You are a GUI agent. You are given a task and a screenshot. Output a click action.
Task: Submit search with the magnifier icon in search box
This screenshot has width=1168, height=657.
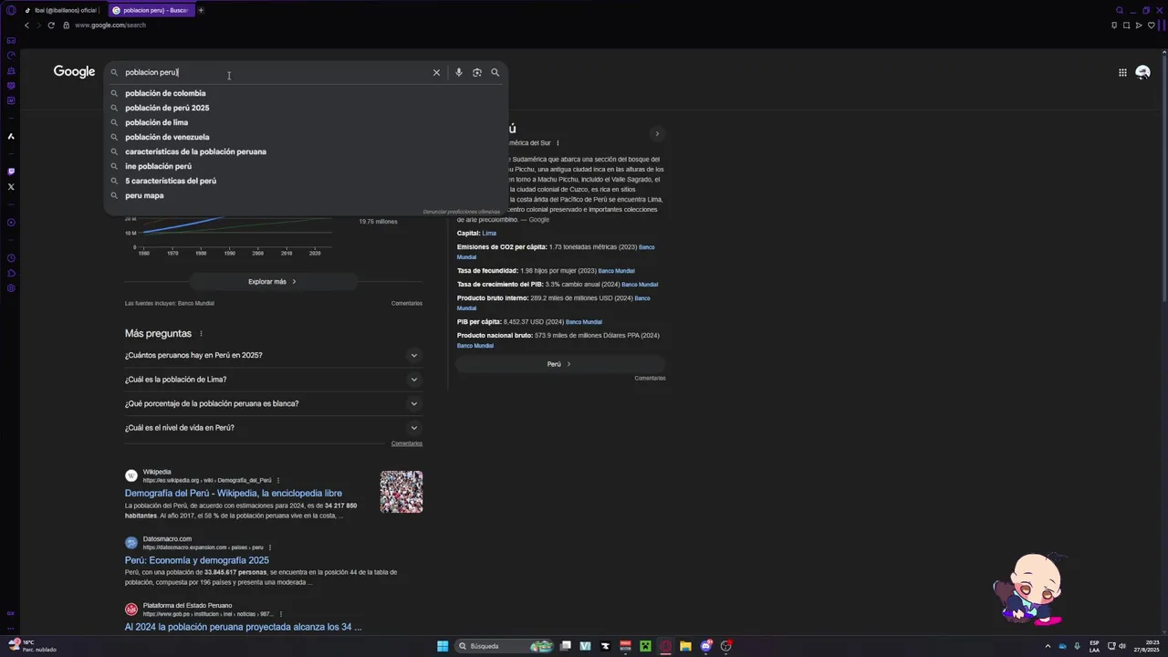[495, 72]
